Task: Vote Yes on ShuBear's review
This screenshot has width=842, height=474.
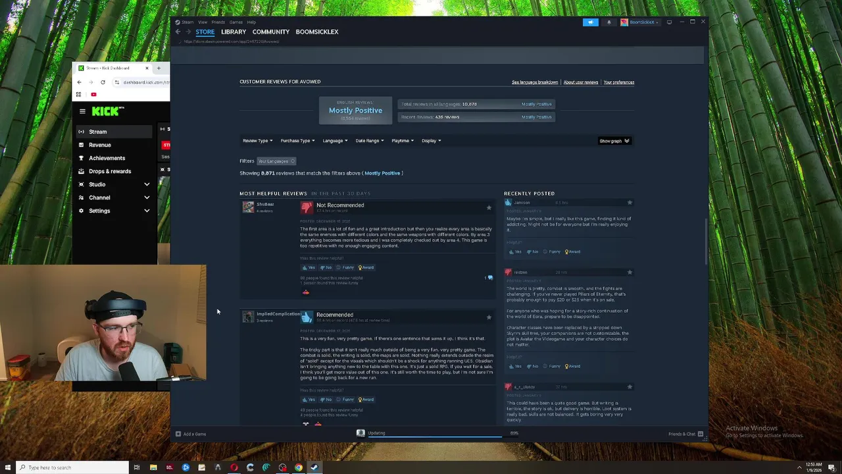Action: [309, 267]
